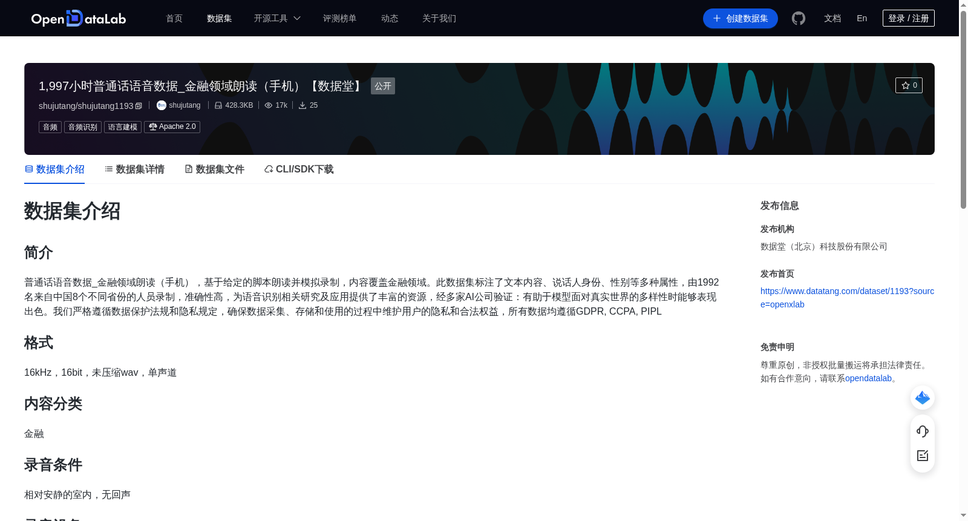Expand the 开源工具 dropdown menu
Image resolution: width=968 pixels, height=521 pixels.
pos(277,19)
